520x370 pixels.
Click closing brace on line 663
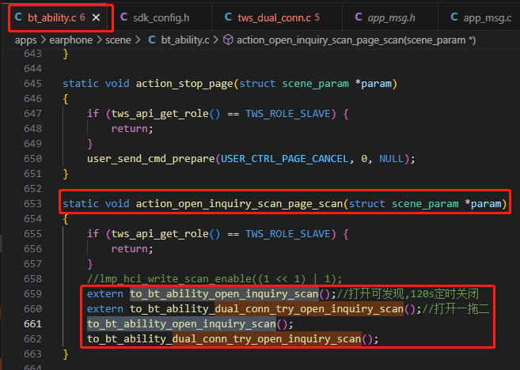[66, 354]
